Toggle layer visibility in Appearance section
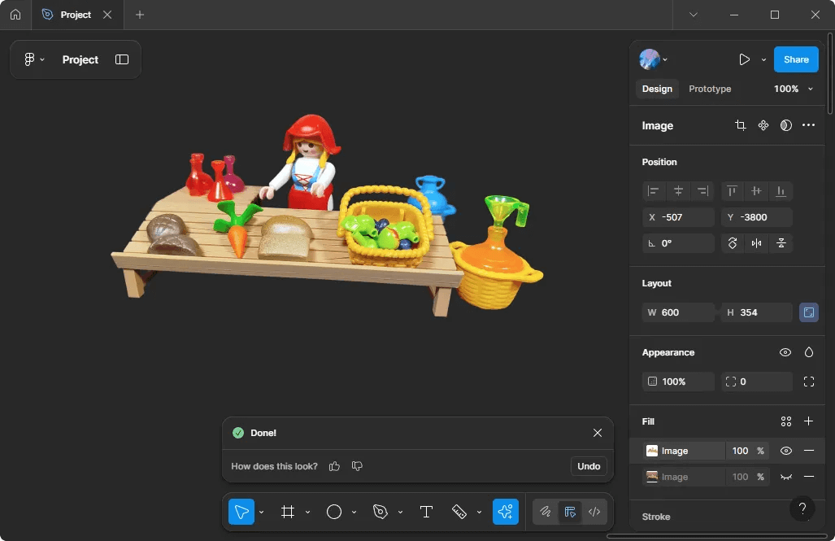 click(x=785, y=352)
